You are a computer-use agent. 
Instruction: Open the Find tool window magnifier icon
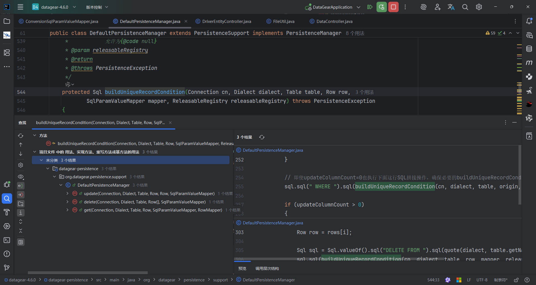[7, 199]
